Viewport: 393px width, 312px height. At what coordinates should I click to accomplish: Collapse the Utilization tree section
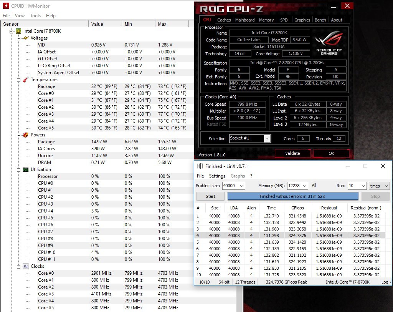tap(18, 170)
